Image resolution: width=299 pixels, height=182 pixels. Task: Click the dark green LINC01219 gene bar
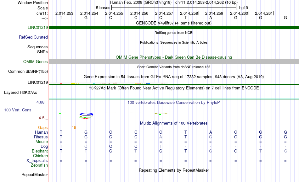(174, 28)
